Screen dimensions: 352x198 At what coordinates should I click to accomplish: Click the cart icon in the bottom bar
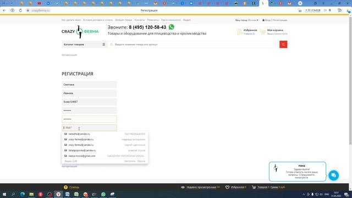click(x=254, y=187)
